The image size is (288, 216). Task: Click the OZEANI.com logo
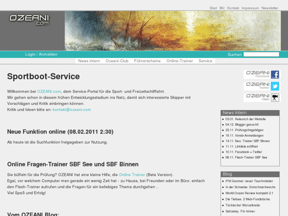[x=29, y=20]
